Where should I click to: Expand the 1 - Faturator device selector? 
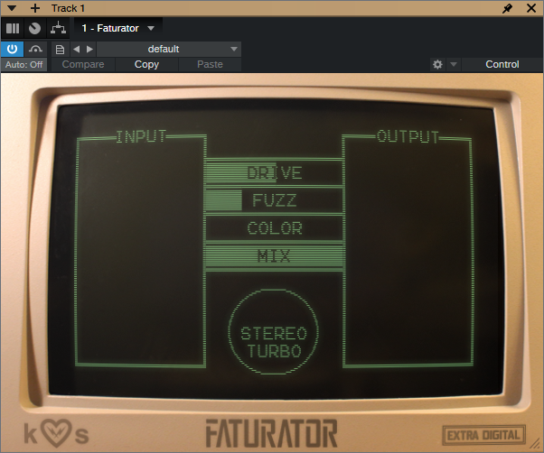click(x=118, y=28)
